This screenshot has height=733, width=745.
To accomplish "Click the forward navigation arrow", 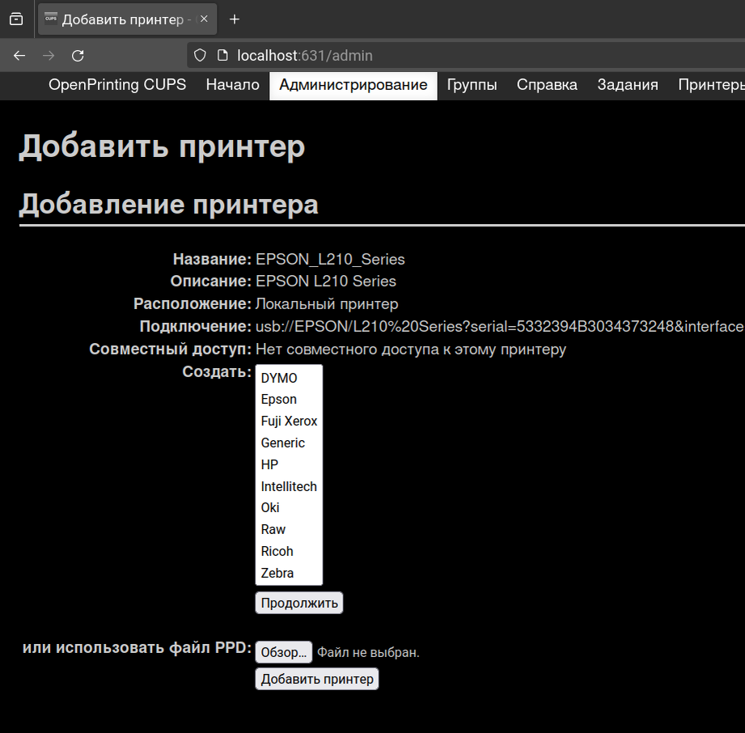I will point(49,56).
